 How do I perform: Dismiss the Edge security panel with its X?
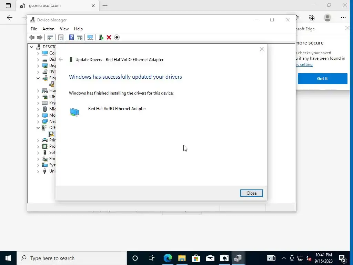click(347, 28)
